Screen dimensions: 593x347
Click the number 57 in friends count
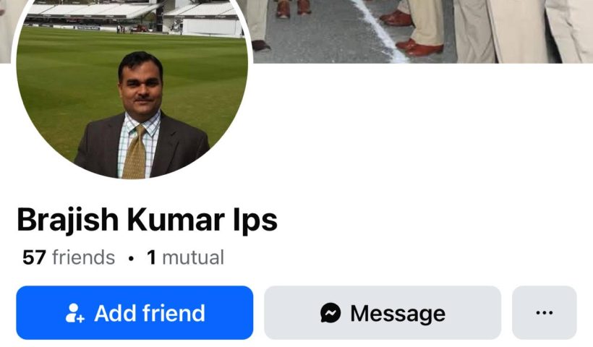pos(34,257)
